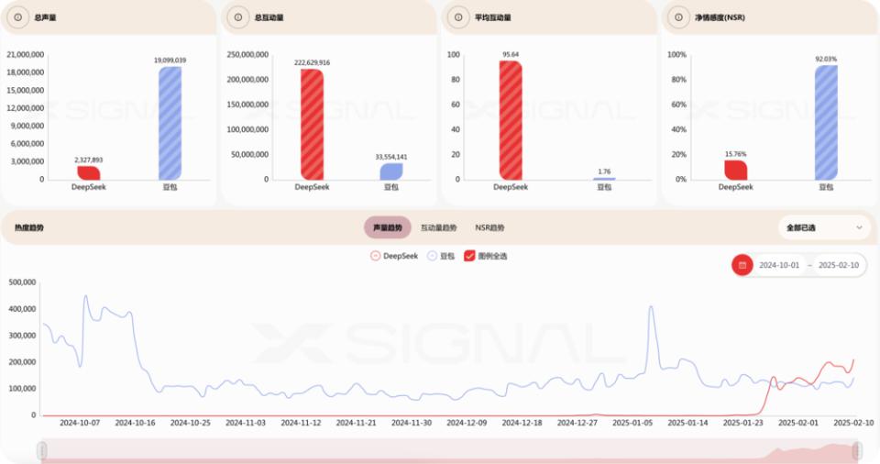Switch to the 互动量趋势 tab
880x464 pixels.
click(x=439, y=227)
